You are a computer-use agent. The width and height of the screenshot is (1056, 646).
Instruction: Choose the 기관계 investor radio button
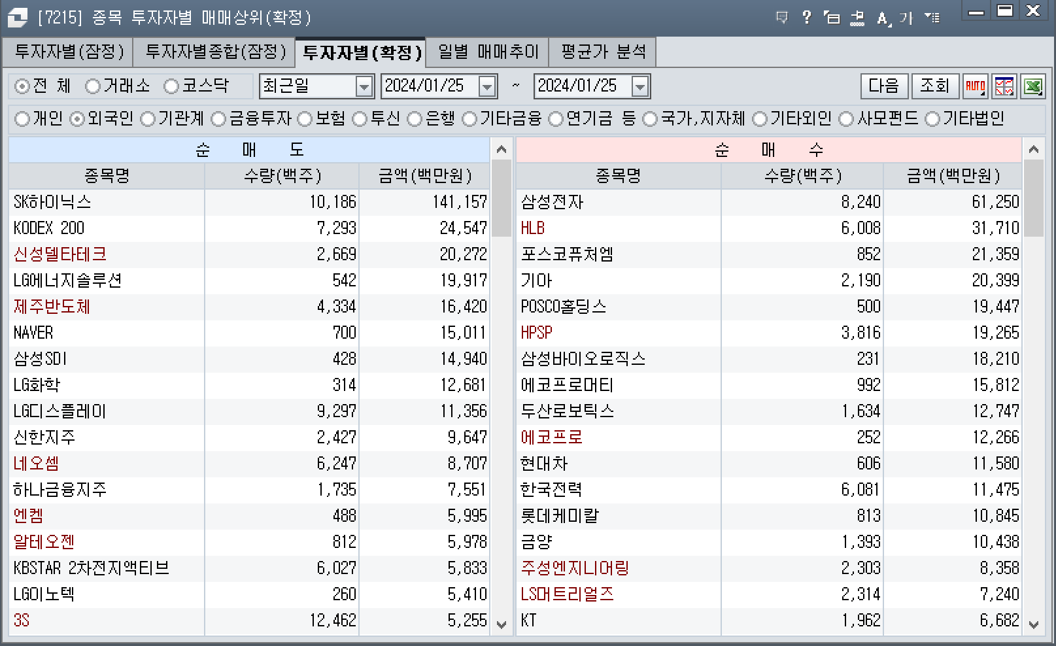(x=148, y=119)
